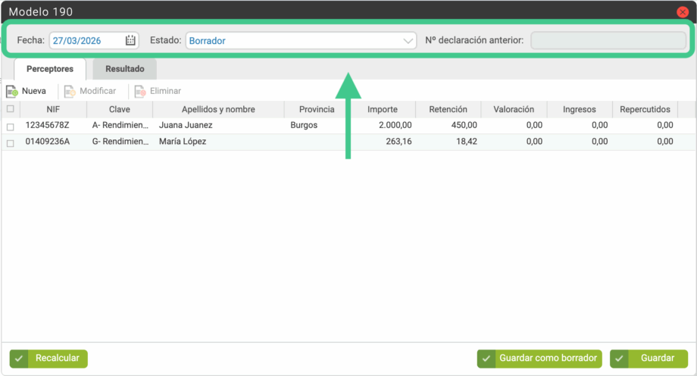Sort by the Importe column header
This screenshot has height=376, width=697.
point(383,110)
